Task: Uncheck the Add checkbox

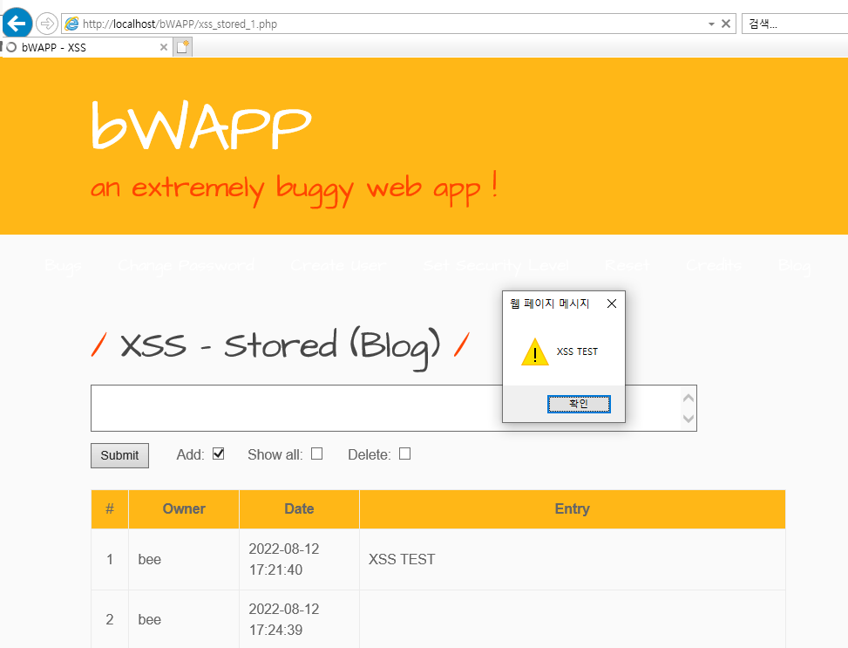Action: point(219,454)
